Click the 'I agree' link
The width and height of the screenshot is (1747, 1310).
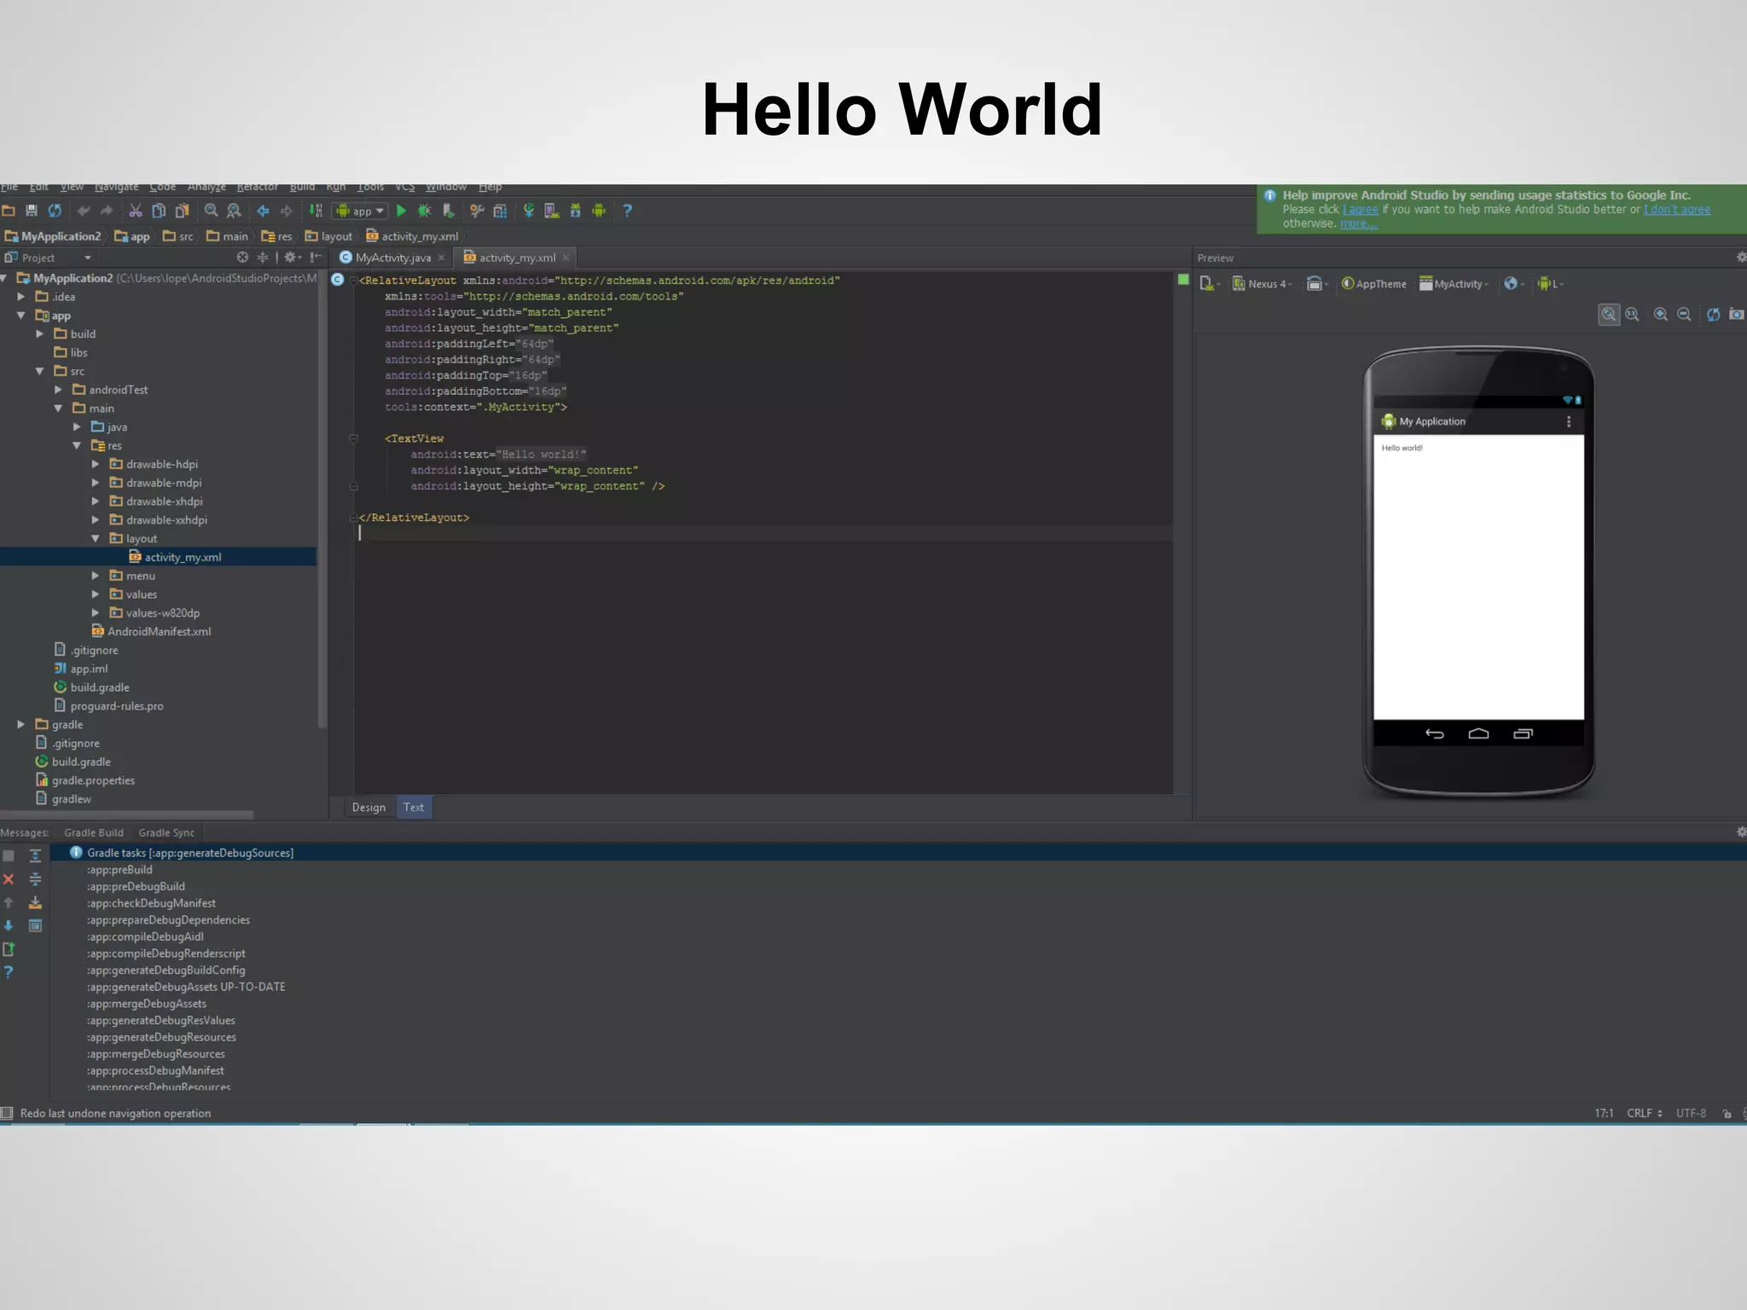pyautogui.click(x=1361, y=210)
